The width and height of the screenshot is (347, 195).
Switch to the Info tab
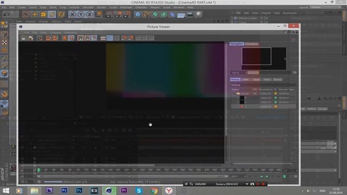tap(246, 80)
